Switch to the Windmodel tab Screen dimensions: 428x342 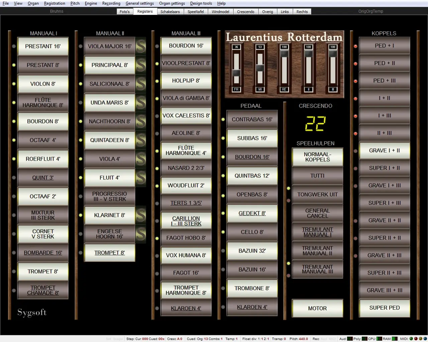tap(220, 12)
